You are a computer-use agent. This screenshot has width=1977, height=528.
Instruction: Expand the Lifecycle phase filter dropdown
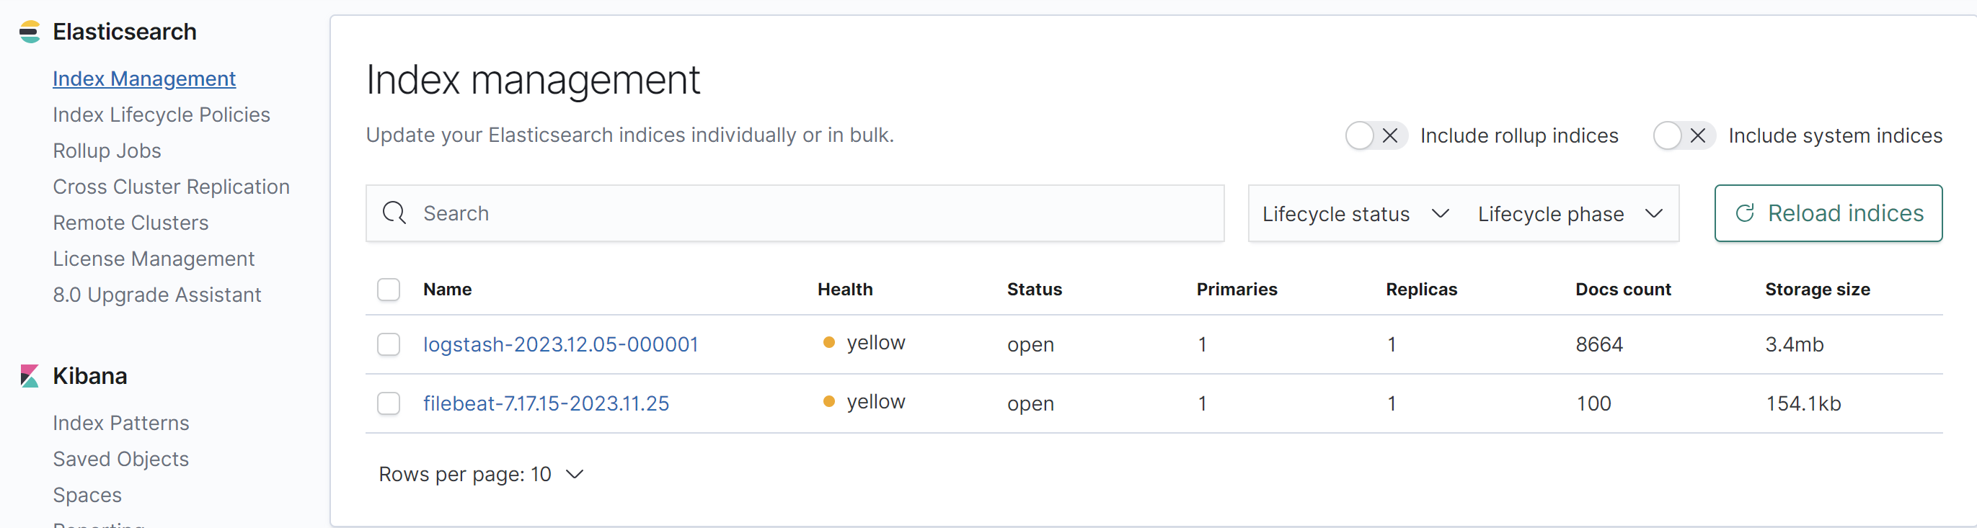click(x=1570, y=214)
